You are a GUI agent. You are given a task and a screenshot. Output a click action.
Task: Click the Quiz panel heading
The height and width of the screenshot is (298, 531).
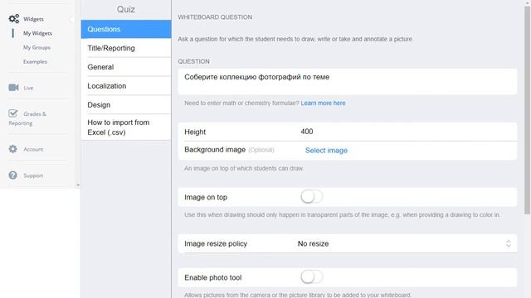126,9
